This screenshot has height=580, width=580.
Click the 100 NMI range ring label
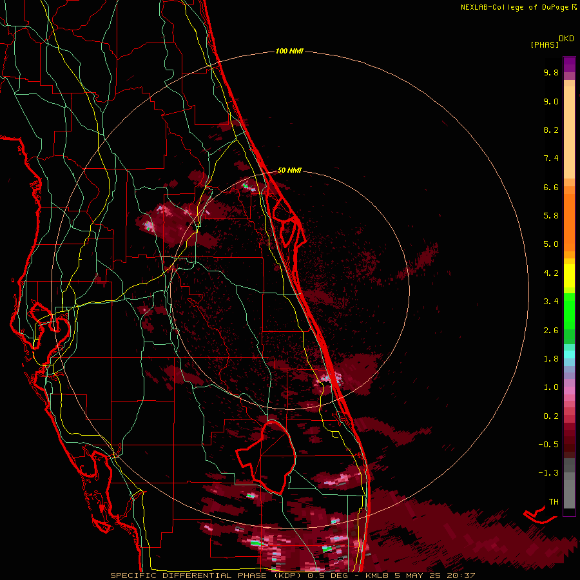coord(289,51)
